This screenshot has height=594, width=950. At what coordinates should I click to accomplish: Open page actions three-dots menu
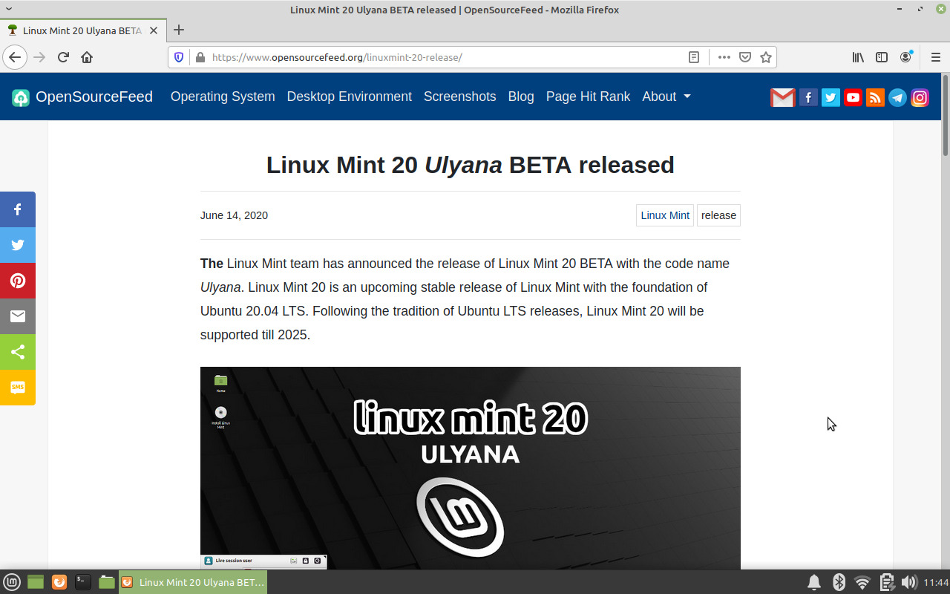pos(724,57)
